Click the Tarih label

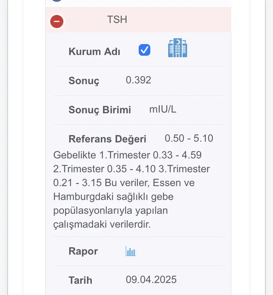(x=80, y=280)
